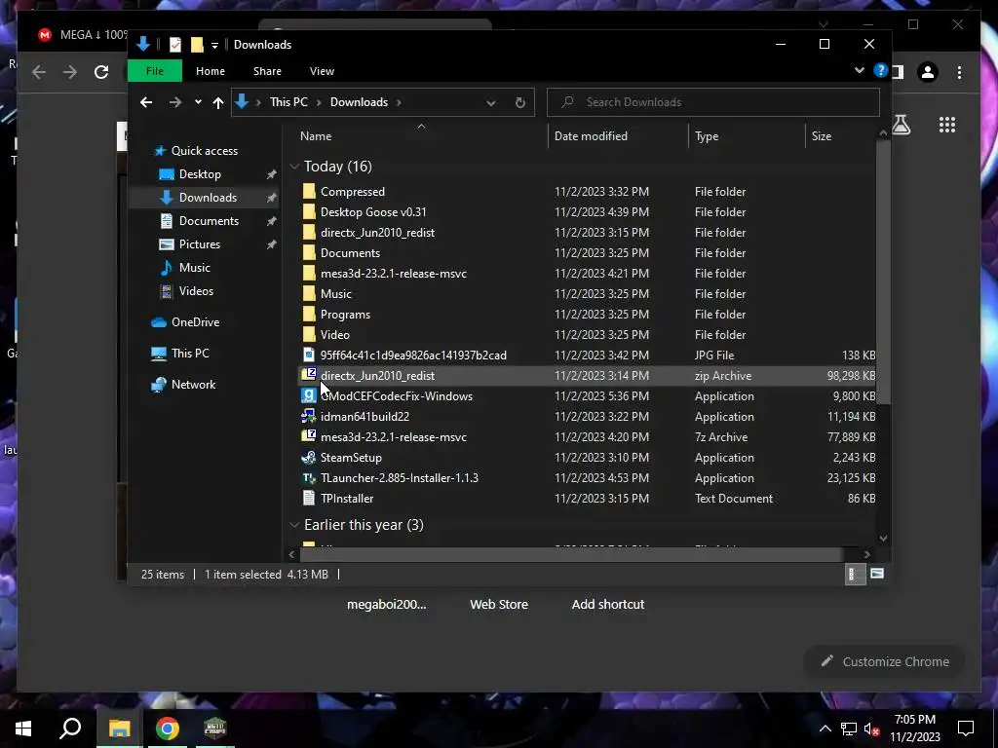Open Chrome three-dot menu
The width and height of the screenshot is (998, 748).
(959, 72)
